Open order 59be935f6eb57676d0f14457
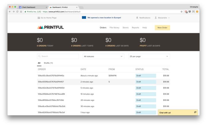207x126 pixels. (x=51, y=82)
